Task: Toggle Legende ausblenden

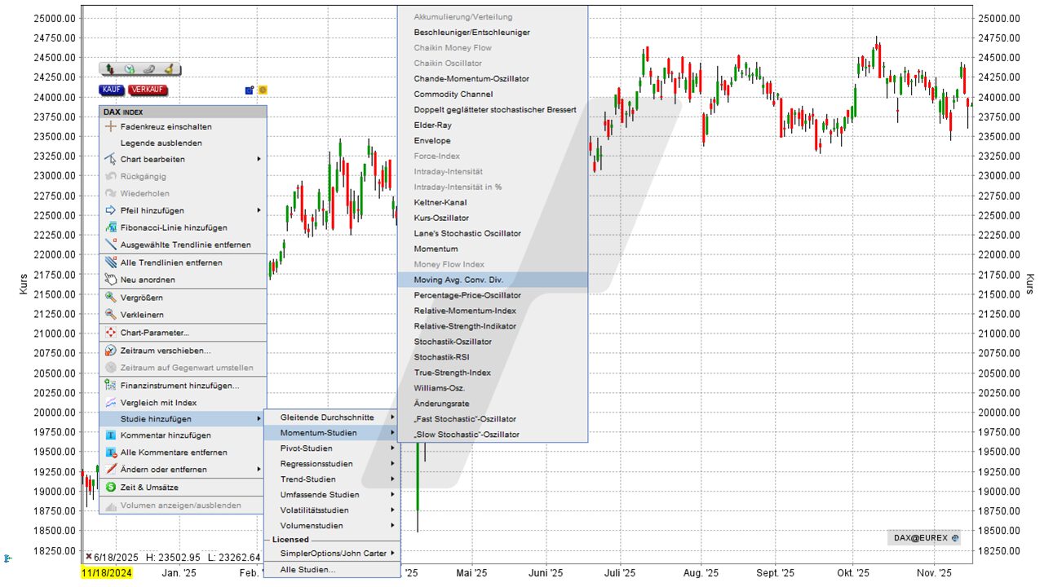Action: coord(163,142)
